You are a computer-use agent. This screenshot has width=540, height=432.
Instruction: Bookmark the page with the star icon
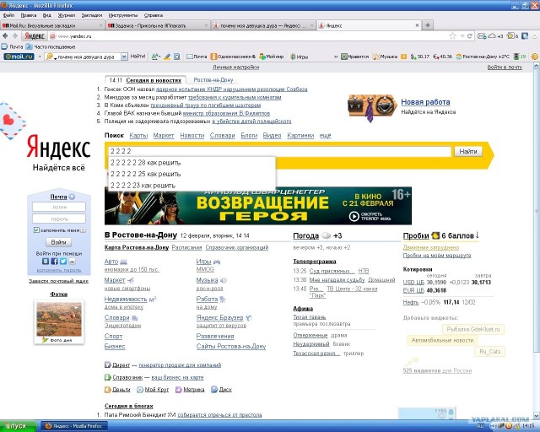[x=452, y=36]
